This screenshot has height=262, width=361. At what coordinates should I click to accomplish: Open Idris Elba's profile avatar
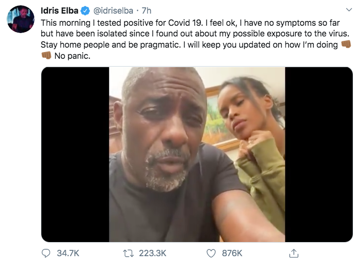(x=19, y=19)
